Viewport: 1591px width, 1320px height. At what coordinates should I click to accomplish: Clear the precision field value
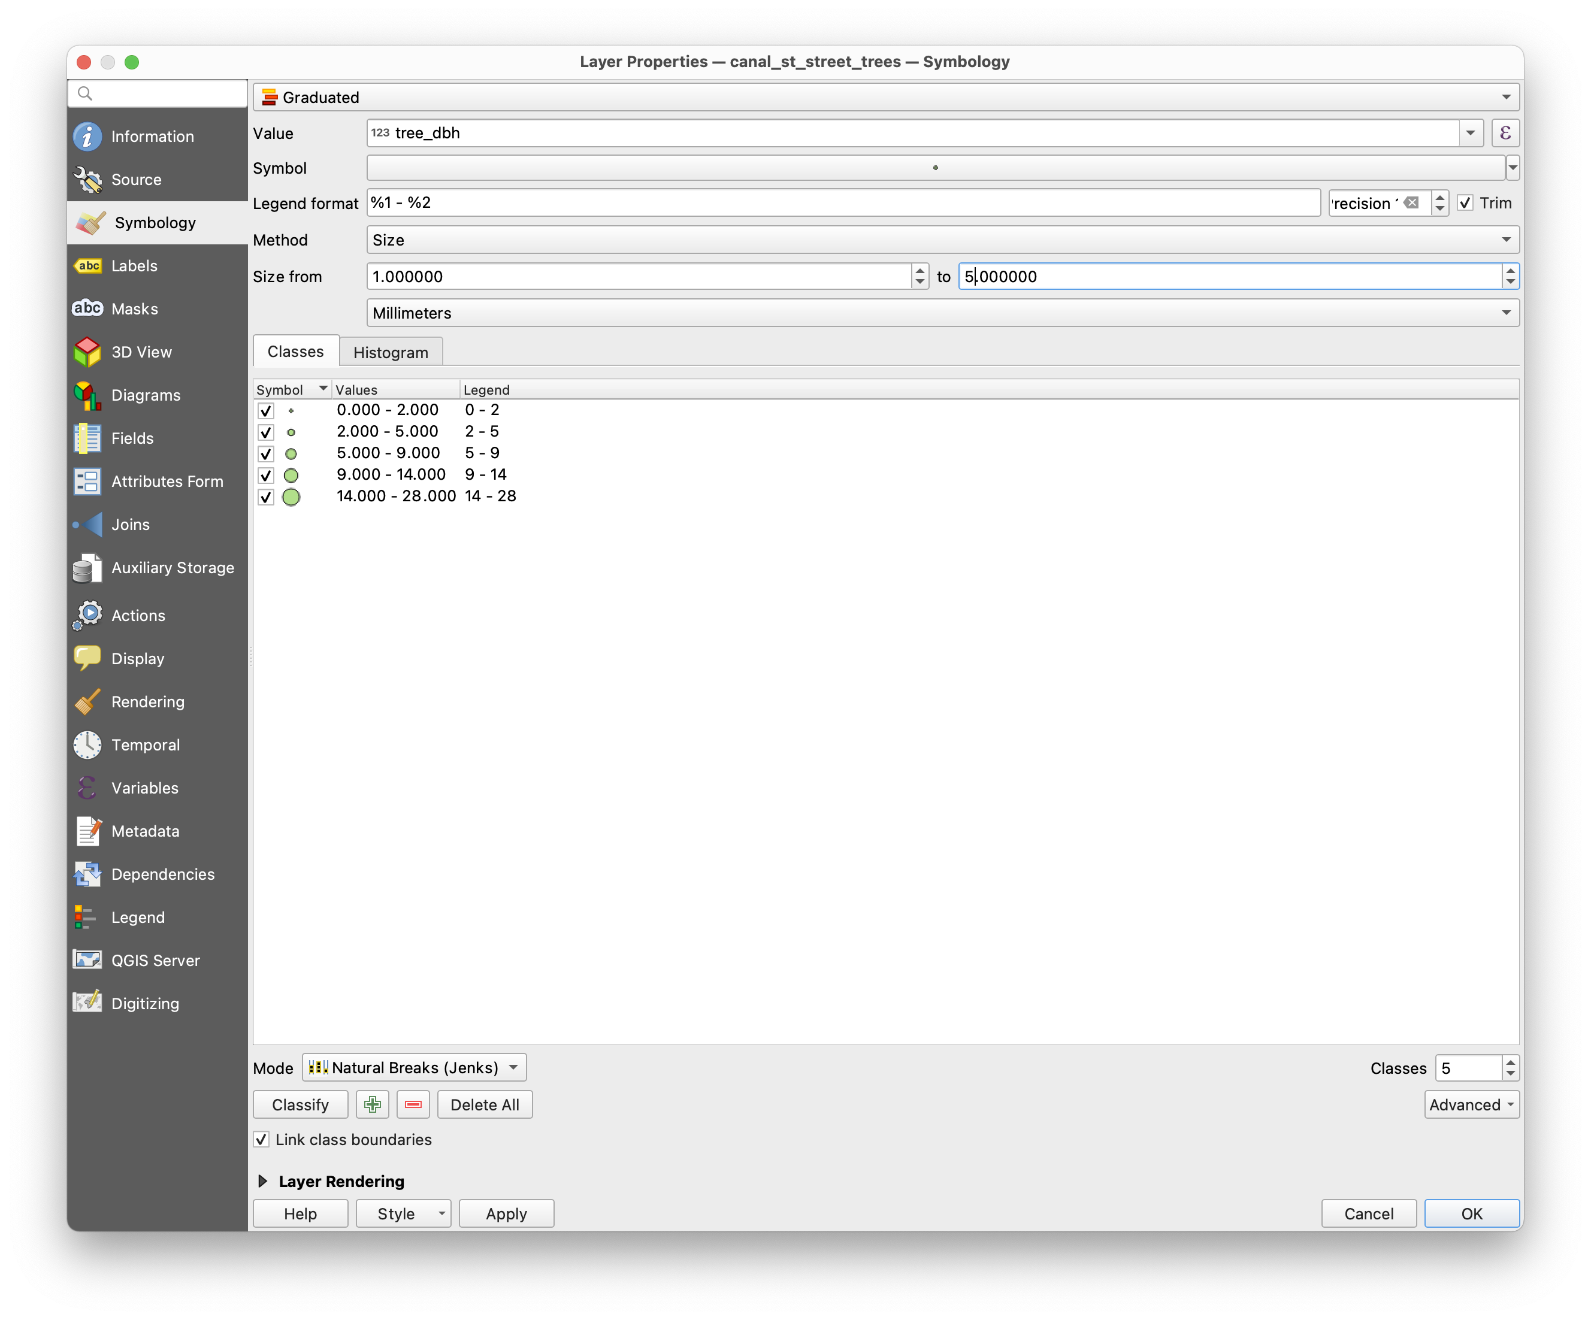[1411, 203]
